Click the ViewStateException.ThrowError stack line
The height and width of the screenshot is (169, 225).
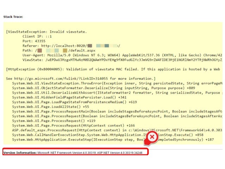117,83
